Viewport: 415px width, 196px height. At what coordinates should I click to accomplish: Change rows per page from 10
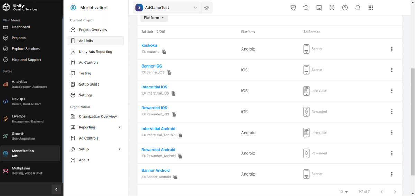[343, 191]
